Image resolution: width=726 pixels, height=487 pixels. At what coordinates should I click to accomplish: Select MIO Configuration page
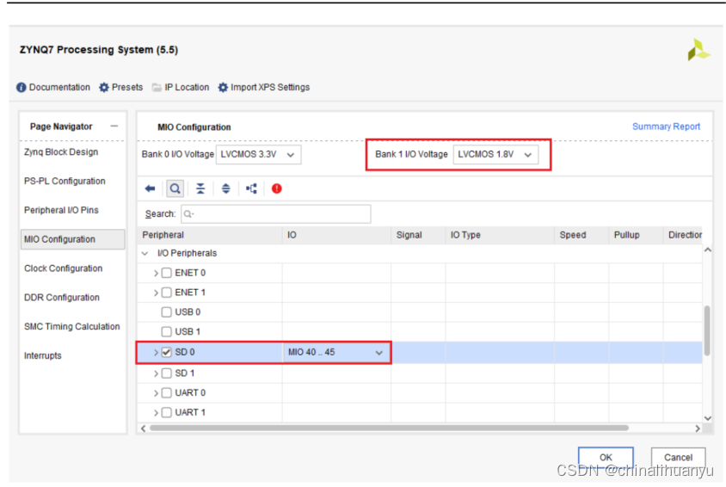(73, 239)
